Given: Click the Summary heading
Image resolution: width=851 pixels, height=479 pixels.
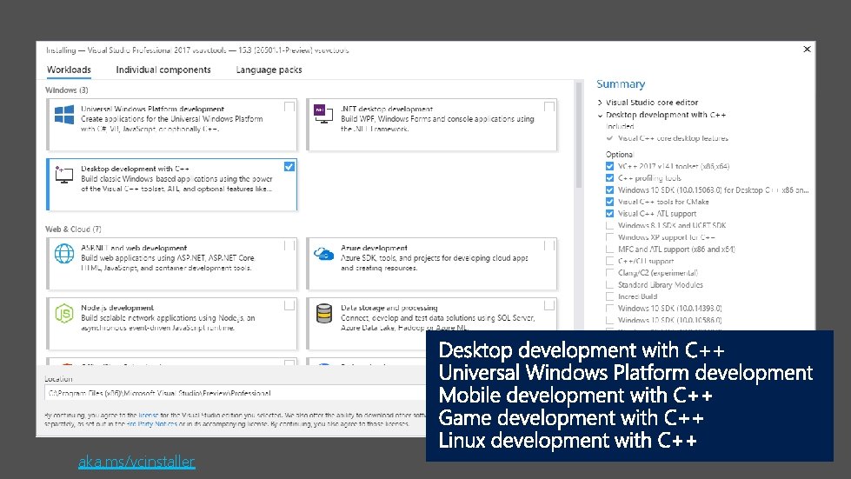Looking at the screenshot, I should click(621, 84).
